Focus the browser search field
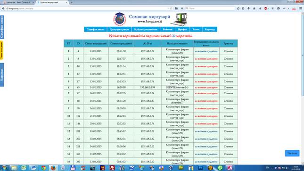 click(210, 8)
